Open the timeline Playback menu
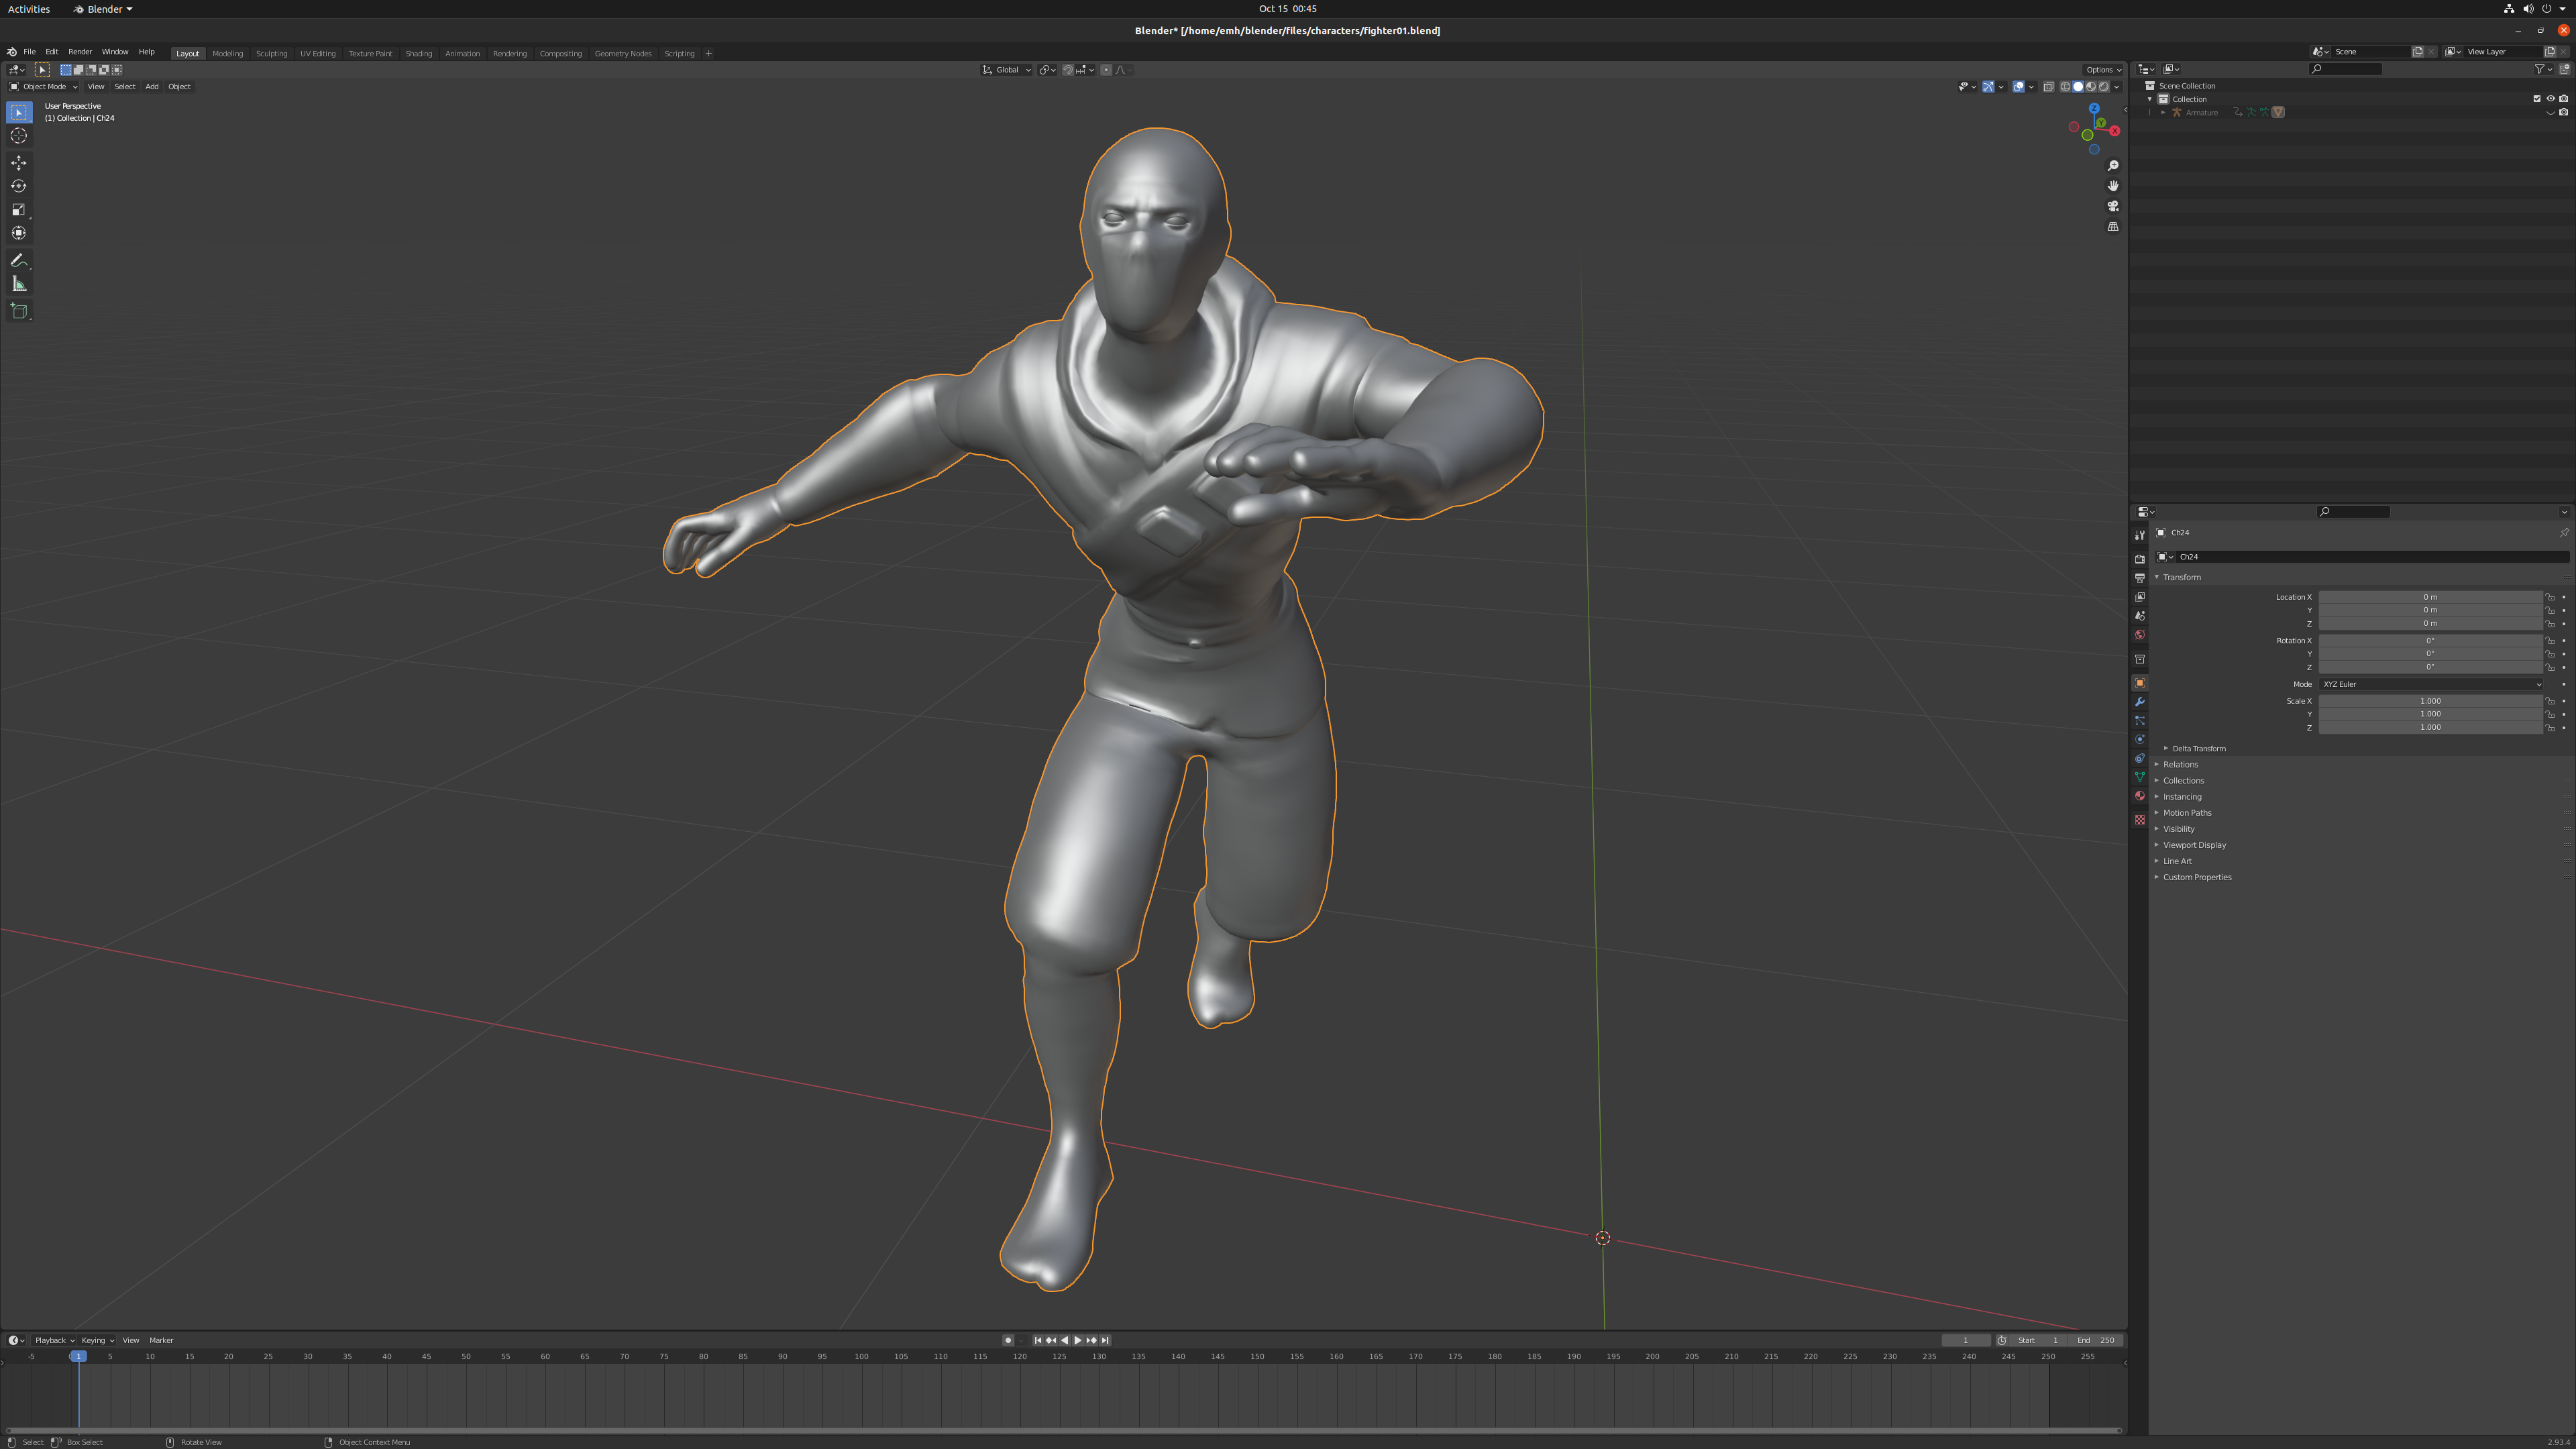The image size is (2576, 1449). [x=53, y=1340]
